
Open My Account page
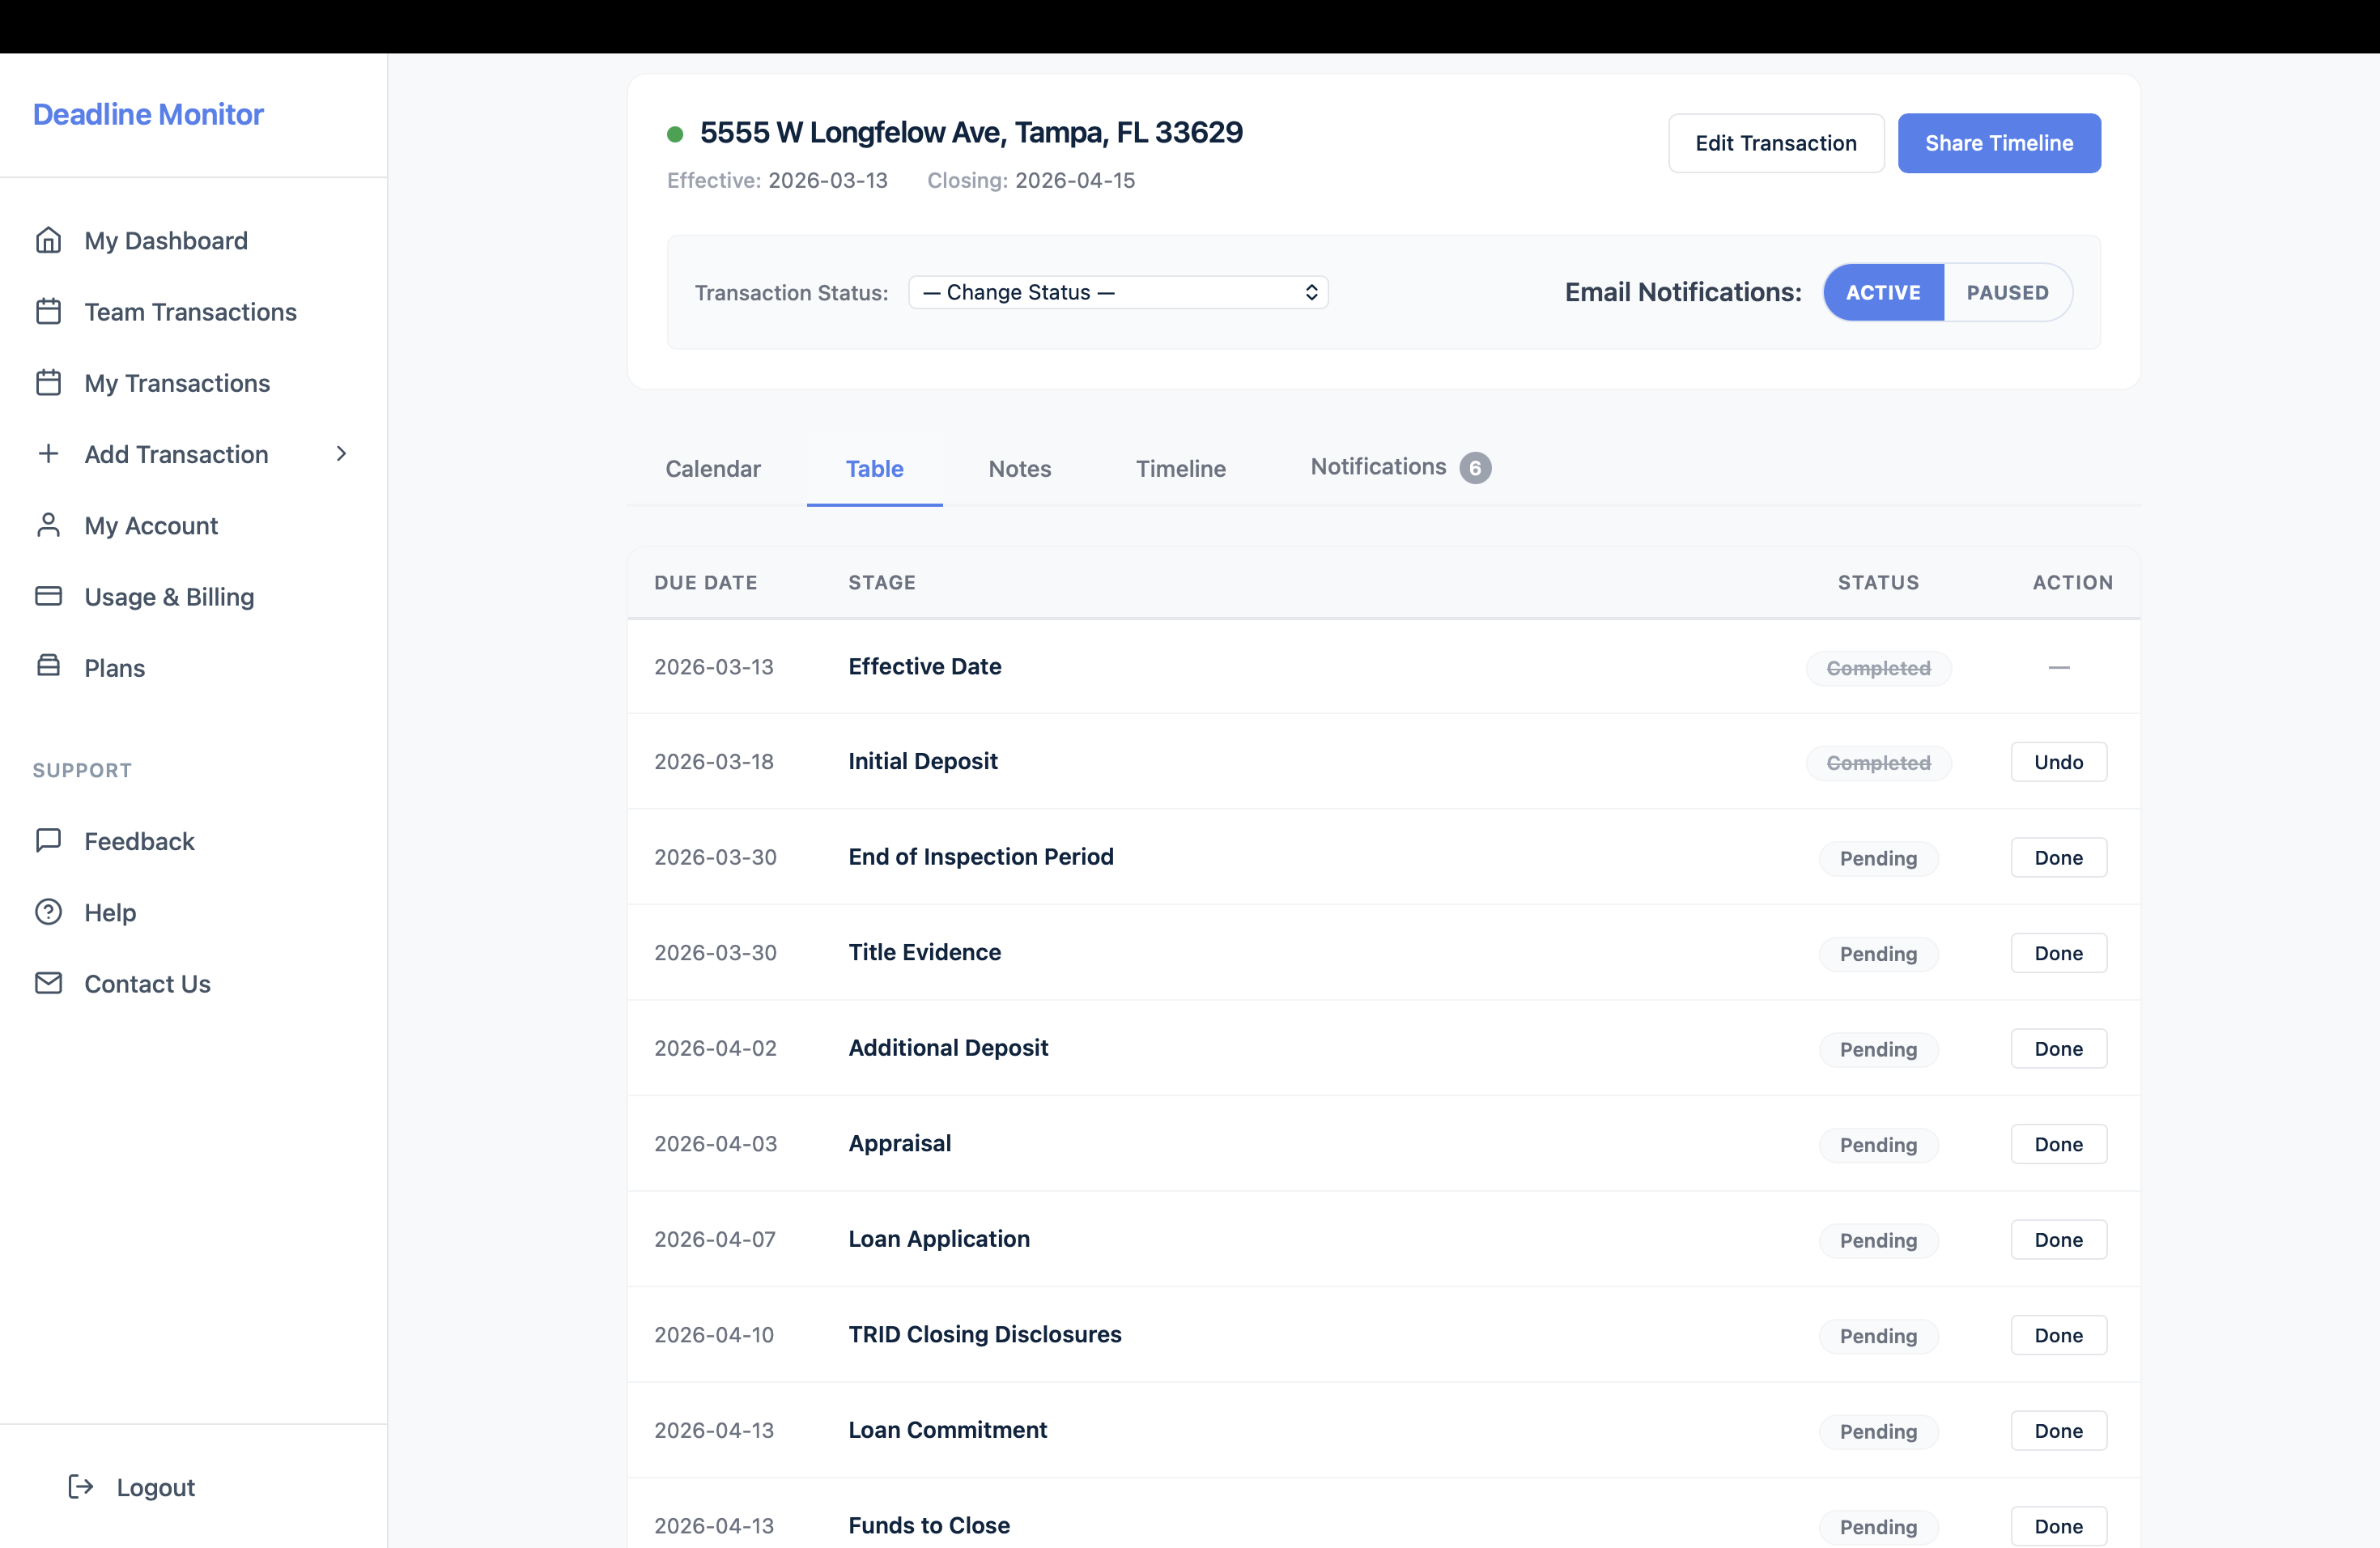pos(151,525)
